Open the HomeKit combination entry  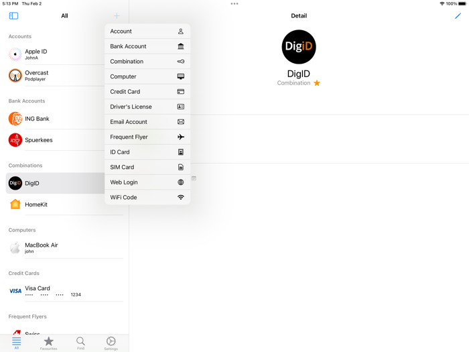click(64, 204)
